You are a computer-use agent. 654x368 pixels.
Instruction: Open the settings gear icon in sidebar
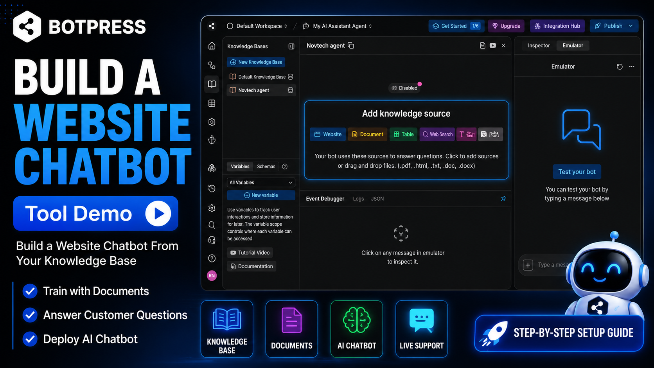point(212,208)
